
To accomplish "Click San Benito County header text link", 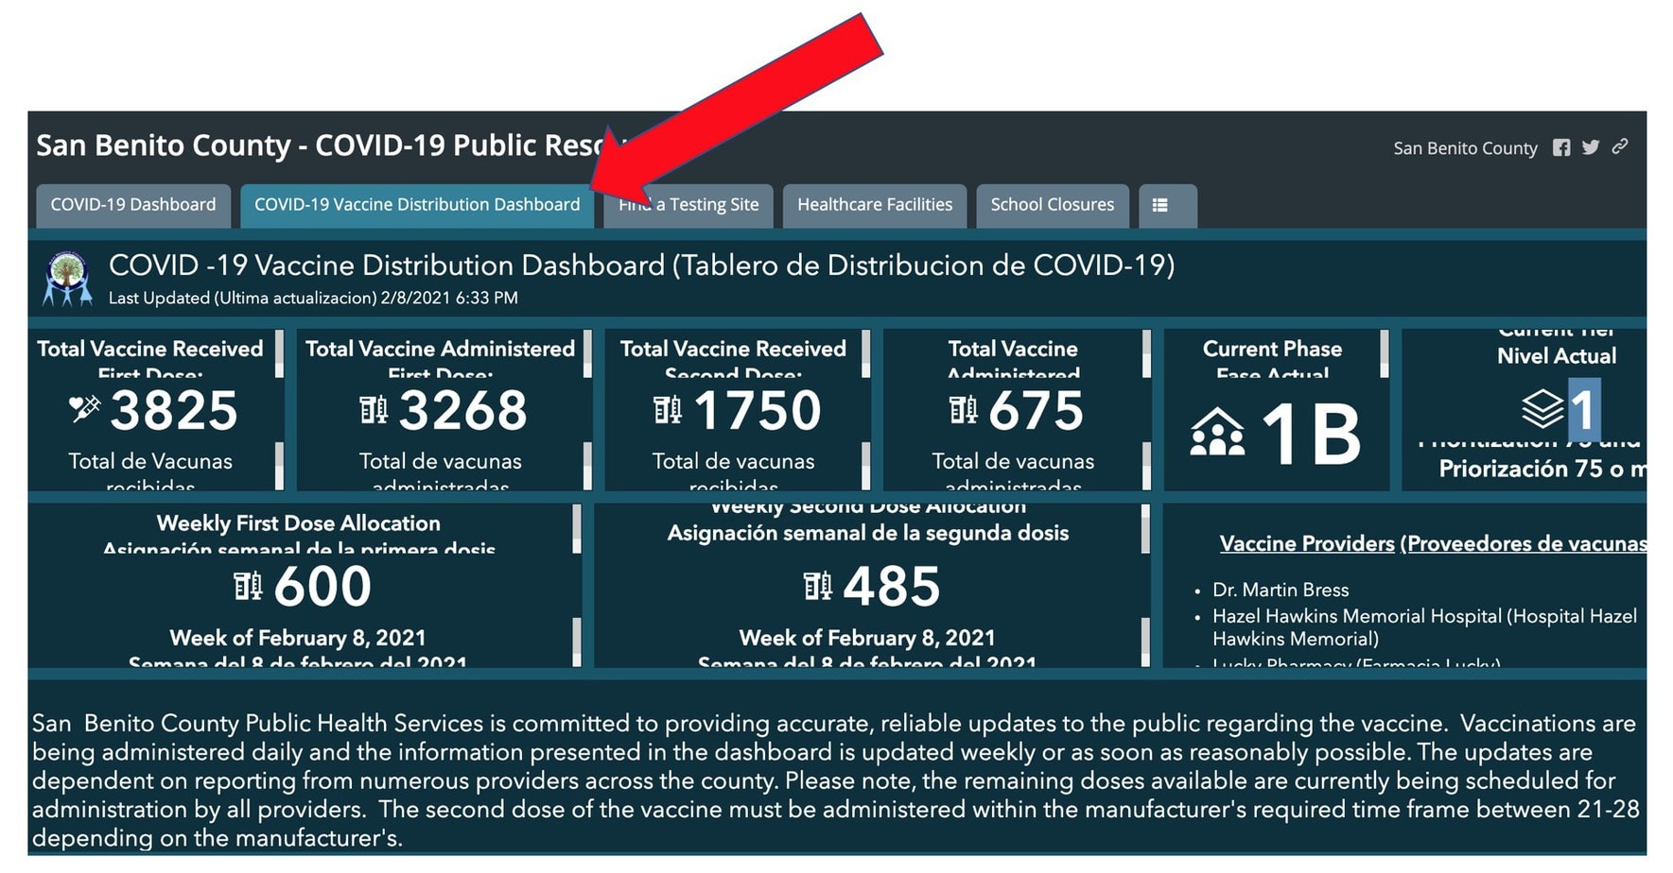I will [1465, 148].
